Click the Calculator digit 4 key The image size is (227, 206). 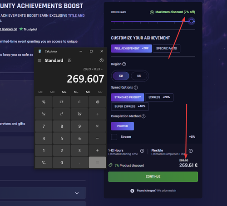44,138
